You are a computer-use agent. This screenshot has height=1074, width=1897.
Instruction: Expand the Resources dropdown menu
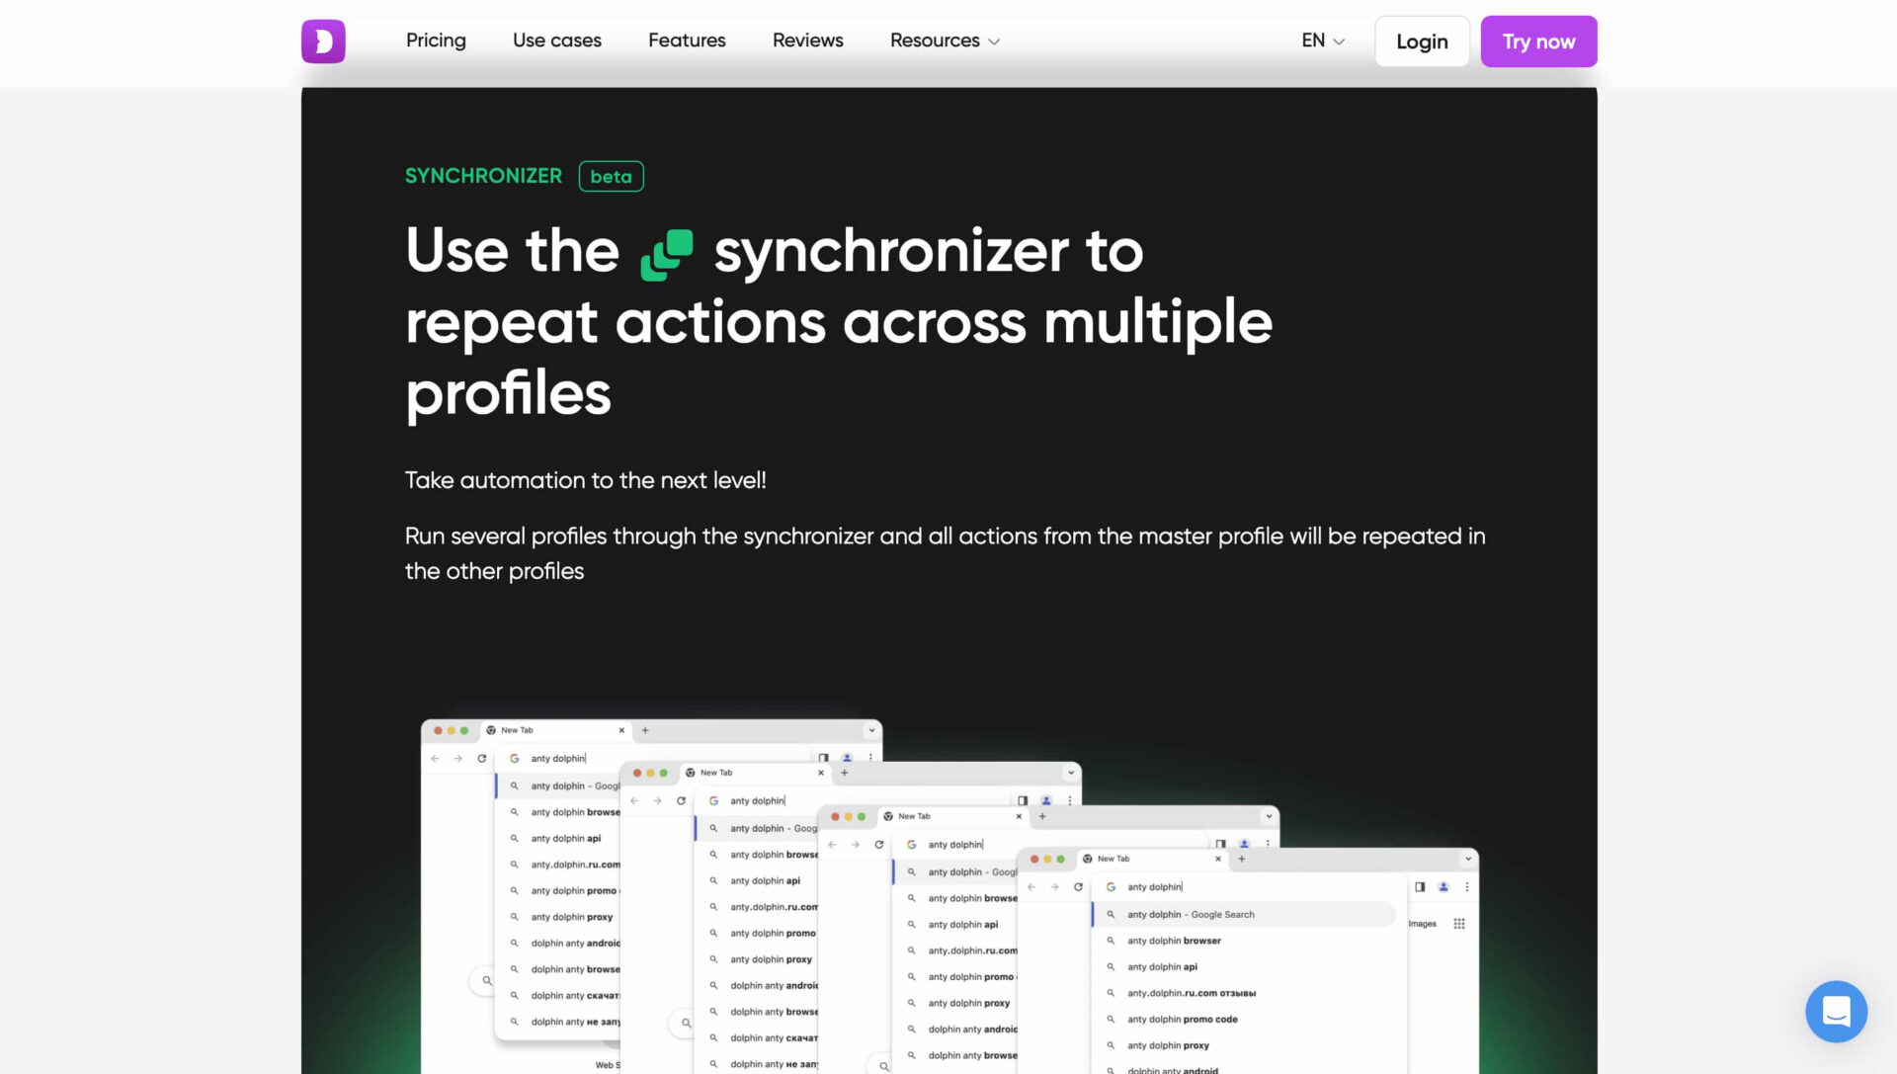tap(945, 41)
